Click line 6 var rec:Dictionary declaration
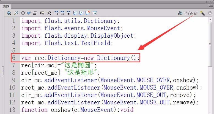The image size is (214, 114). click(80, 58)
